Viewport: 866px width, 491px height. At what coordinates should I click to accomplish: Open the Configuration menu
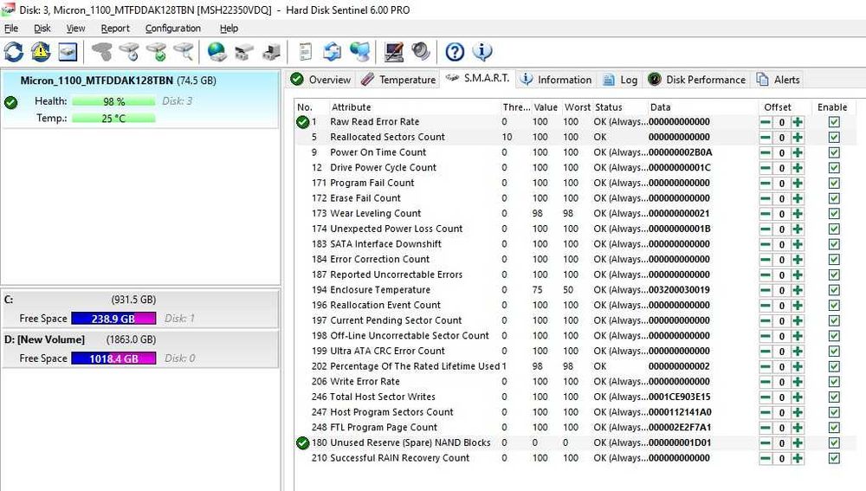point(173,29)
